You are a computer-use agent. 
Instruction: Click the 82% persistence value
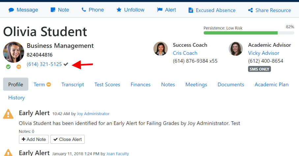click(290, 27)
